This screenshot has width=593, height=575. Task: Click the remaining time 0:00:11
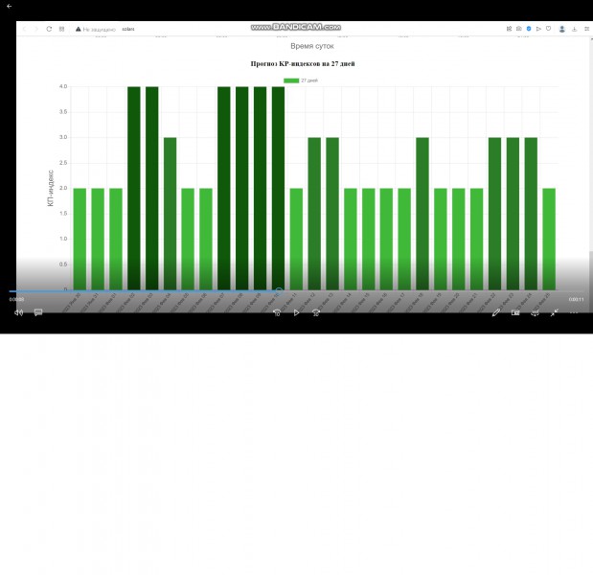[576, 299]
